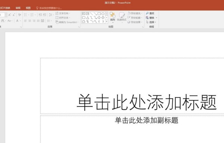Click subtitle placeholder 单击此处添加副标题
The image size is (224, 143).
tap(147, 120)
